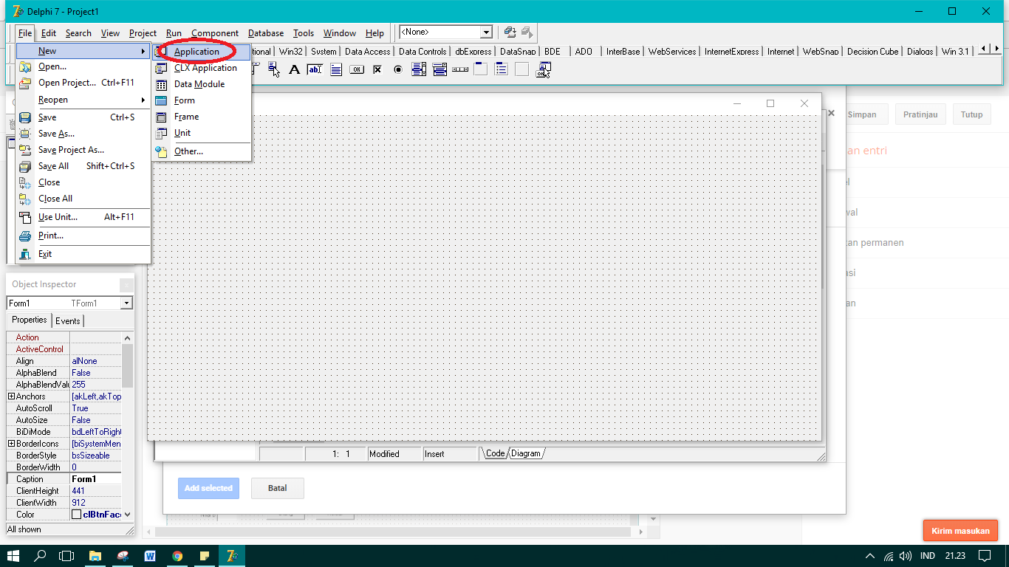Viewport: 1009px width, 567px height.
Task: Click the Object Inspector scrollbar down arrow
Action: (x=128, y=515)
